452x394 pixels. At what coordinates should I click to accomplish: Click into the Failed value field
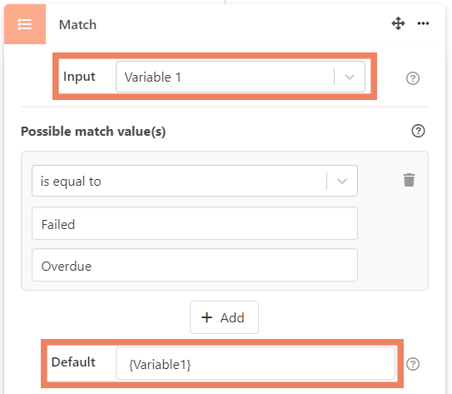[195, 223]
